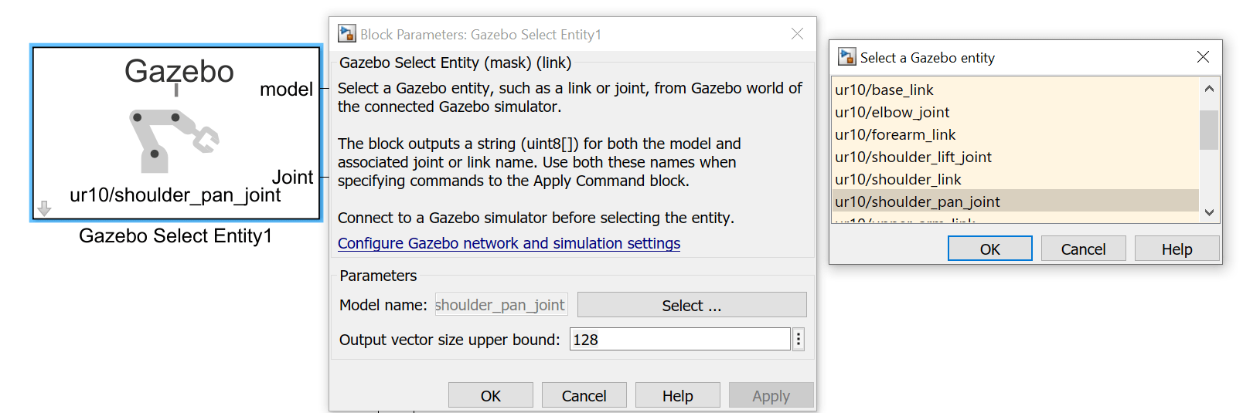Click the entity list scrollbar thumb
The width and height of the screenshot is (1243, 413).
1209,130
